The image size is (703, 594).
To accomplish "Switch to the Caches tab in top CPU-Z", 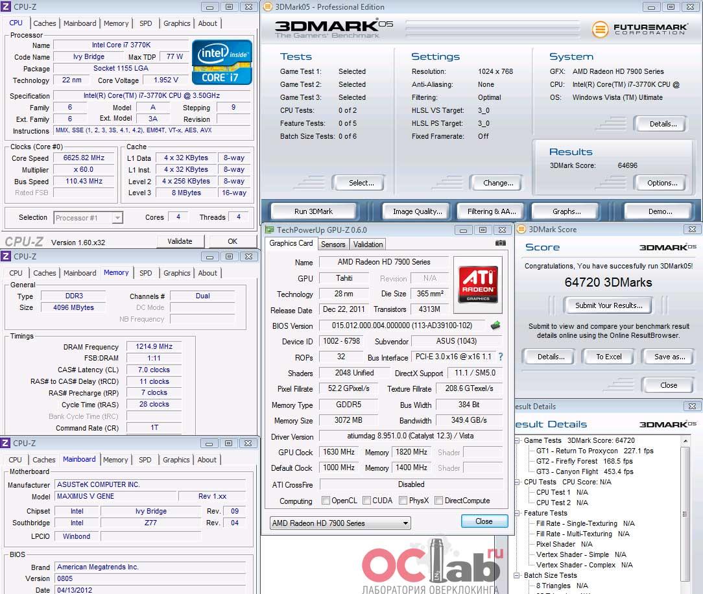I will pos(44,23).
